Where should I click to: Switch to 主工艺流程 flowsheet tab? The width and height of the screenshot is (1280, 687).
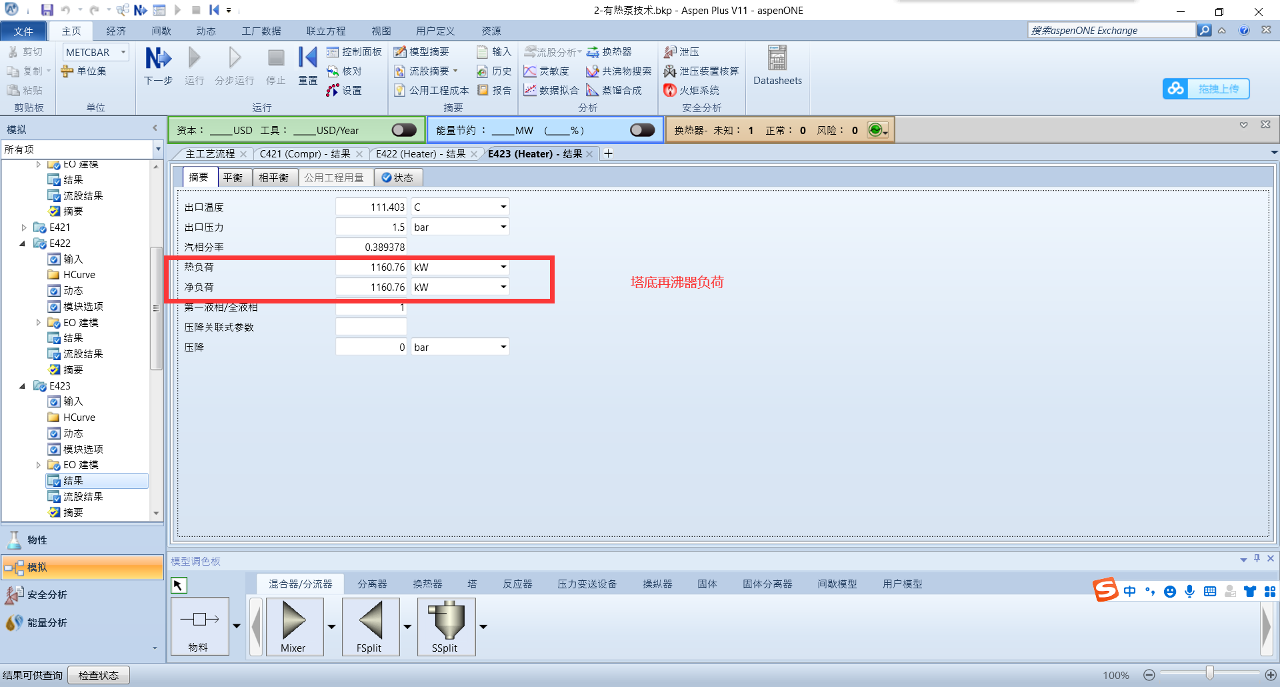click(x=210, y=154)
